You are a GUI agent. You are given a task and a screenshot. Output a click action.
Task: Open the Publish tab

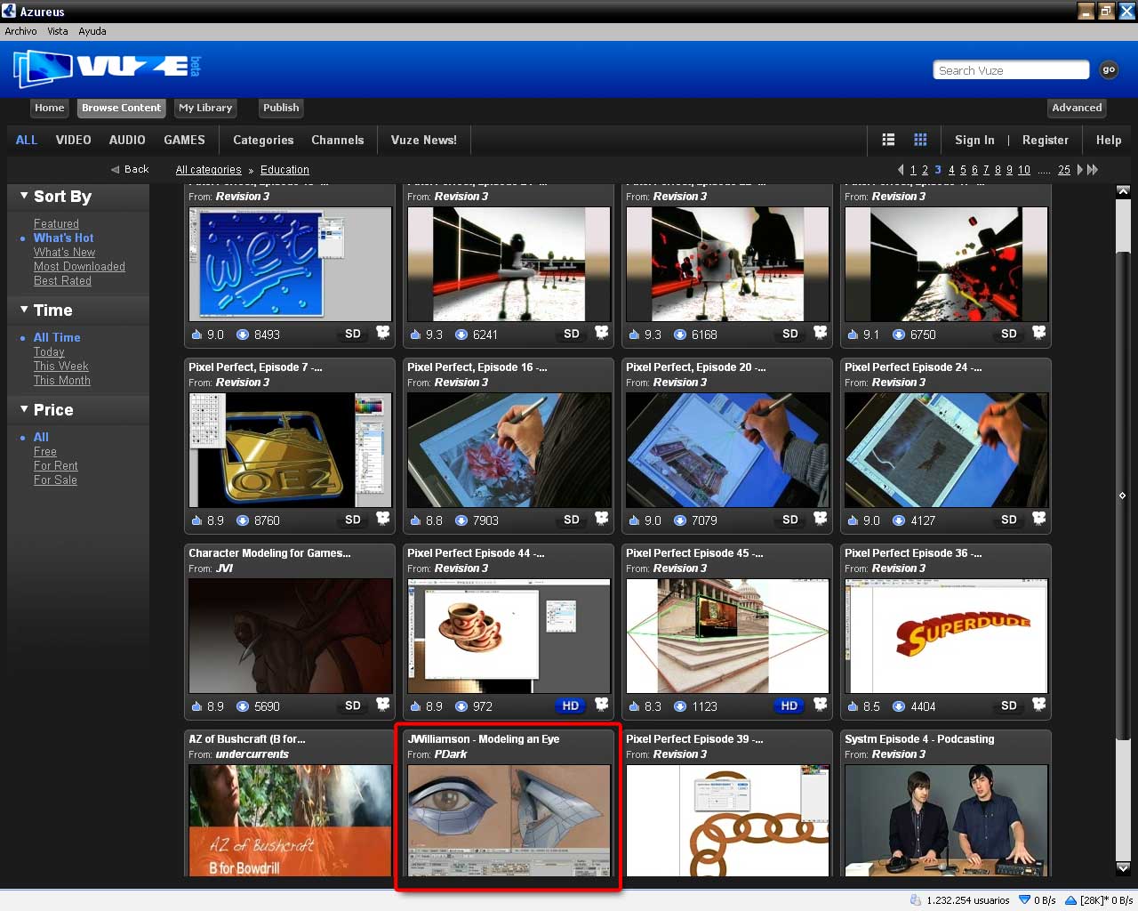click(x=281, y=108)
